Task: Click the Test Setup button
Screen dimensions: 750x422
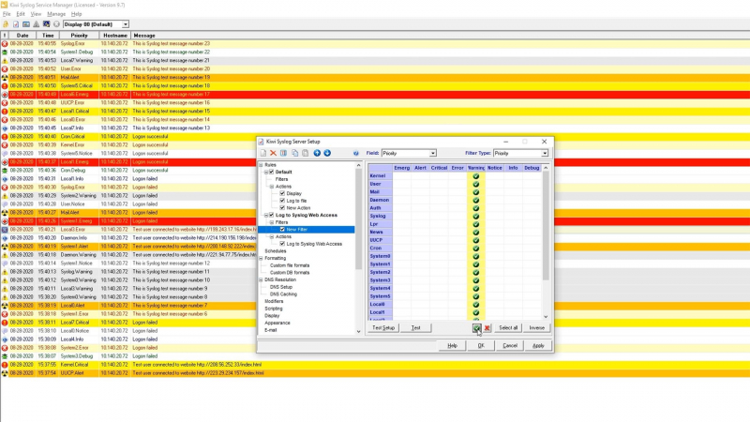Action: click(x=383, y=327)
